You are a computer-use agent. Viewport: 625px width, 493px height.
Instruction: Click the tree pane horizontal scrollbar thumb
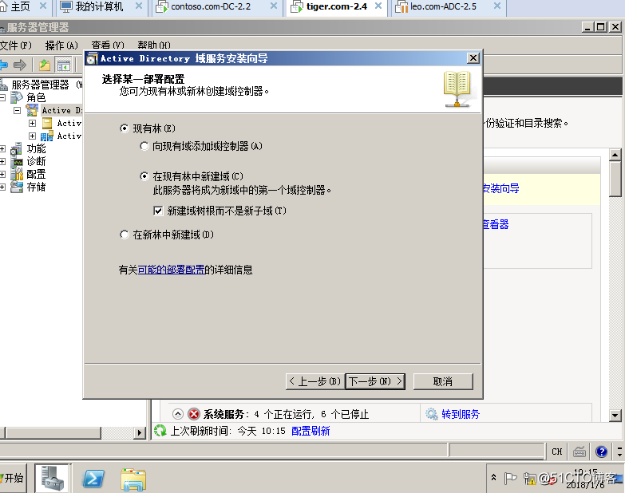click(x=53, y=432)
